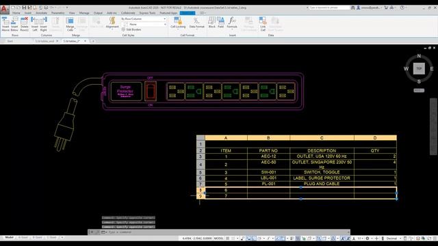The image size is (438, 246).
Task: Click the Customization gear icon in status bar
Action: click(368, 238)
